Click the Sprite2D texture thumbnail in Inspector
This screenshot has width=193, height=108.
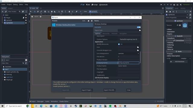point(185,25)
